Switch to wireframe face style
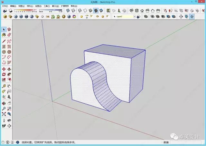Screen dimensions: 206x146 click(x=80, y=11)
